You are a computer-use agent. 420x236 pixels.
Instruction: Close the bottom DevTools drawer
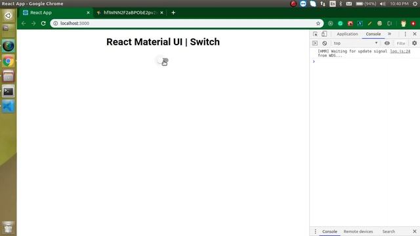[x=415, y=231]
